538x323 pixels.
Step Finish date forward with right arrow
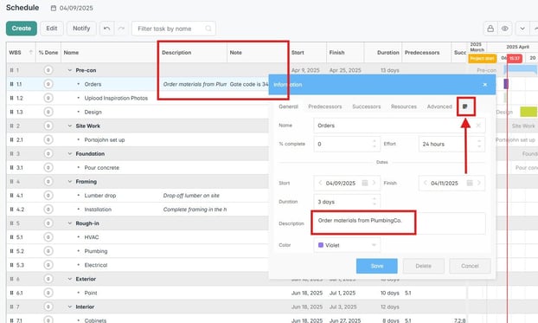point(479,183)
